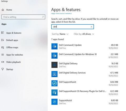Screen dimensions: 126x111
Task: Click the Dell SupportAssist wrench icon
Action: [x=54, y=83]
